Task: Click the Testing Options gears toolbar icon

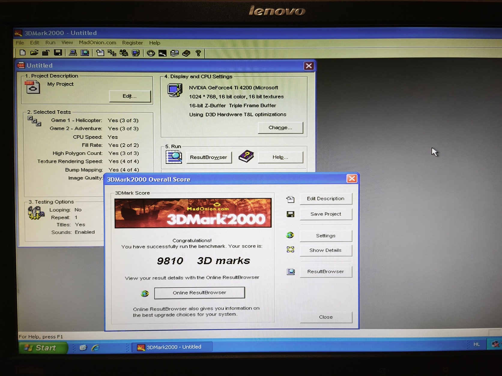Action: point(124,53)
